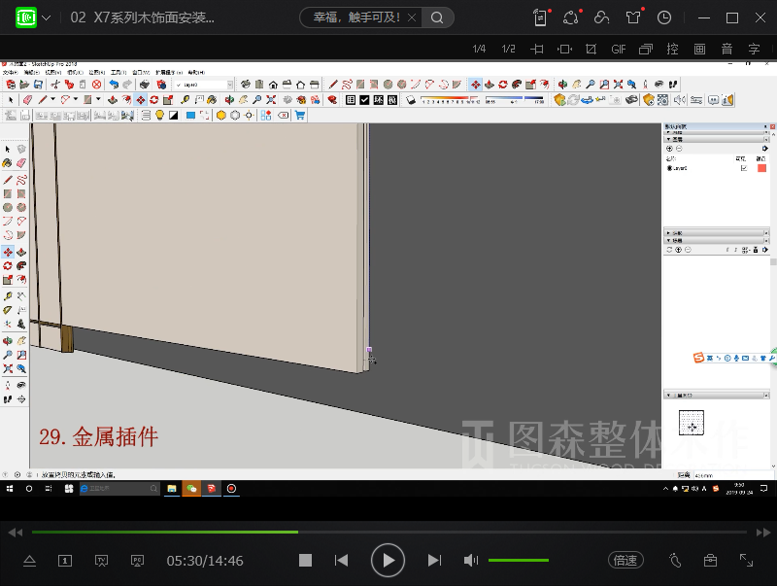The image size is (777, 586).
Task: Open the watch history clock icon
Action: (664, 17)
